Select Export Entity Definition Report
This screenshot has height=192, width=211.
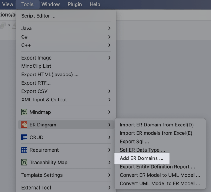click(157, 167)
